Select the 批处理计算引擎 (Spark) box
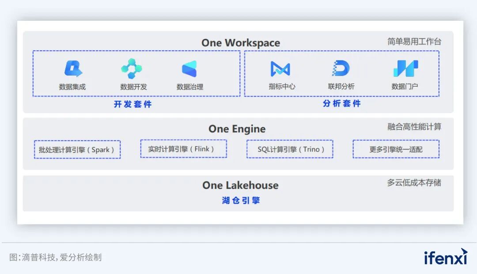This screenshot has height=274, width=477. (77, 149)
